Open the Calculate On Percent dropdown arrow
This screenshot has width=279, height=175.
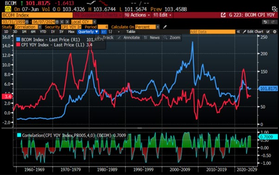(x=158, y=27)
